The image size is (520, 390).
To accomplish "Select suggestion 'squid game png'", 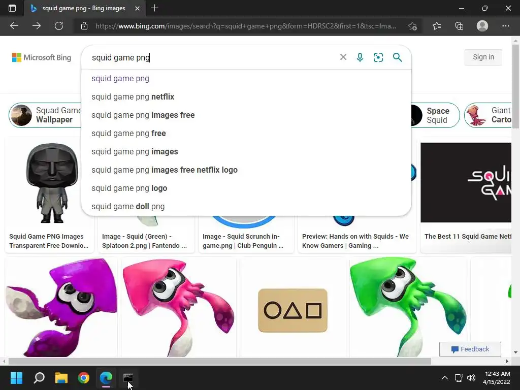I will click(x=246, y=79).
